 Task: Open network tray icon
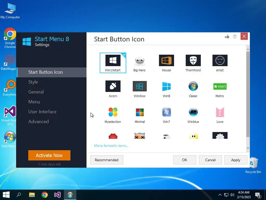click(226, 195)
